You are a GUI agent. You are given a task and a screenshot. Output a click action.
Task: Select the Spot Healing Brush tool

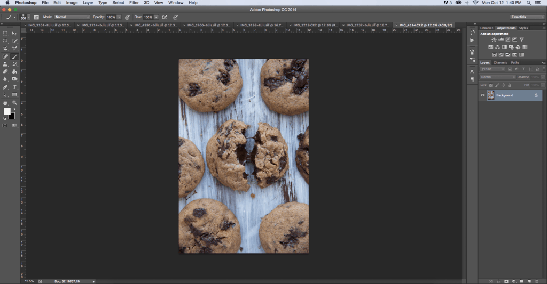(5, 56)
